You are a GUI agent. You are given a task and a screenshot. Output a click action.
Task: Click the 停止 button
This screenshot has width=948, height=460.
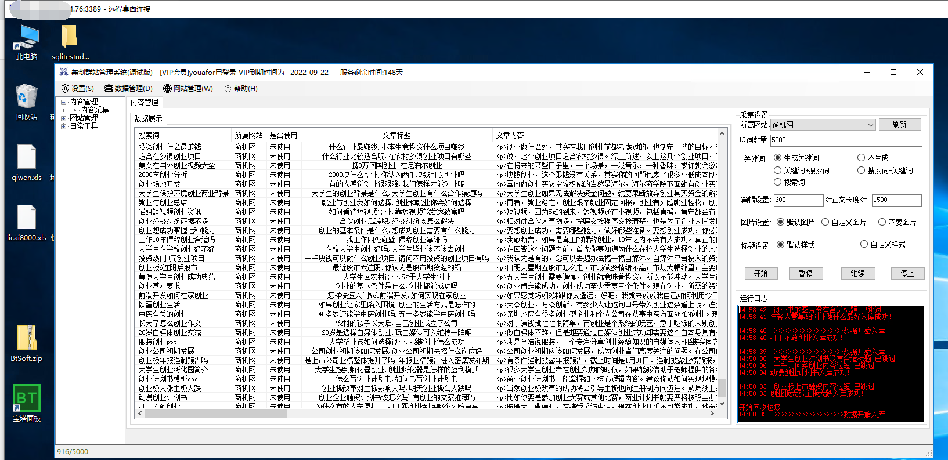(907, 274)
